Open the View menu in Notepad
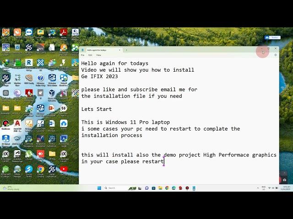The width and height of the screenshot is (293, 219). click(x=99, y=55)
